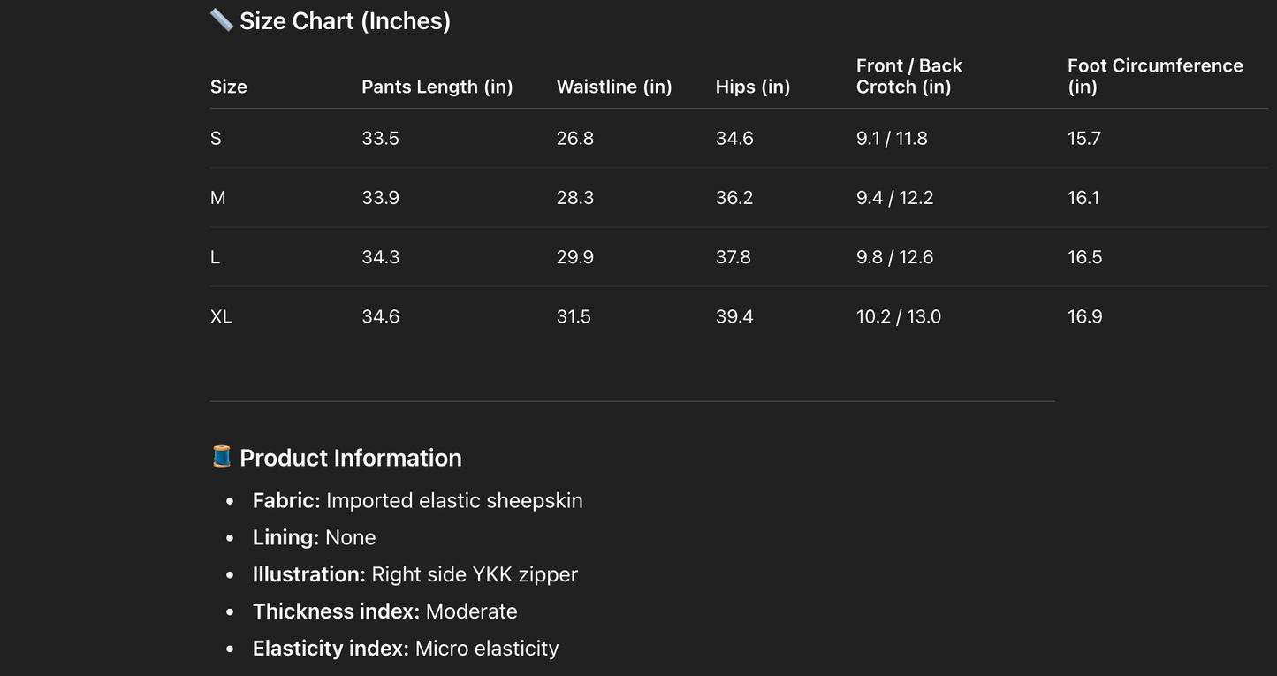
Task: Click the S foot circumference value 15.7
Action: point(1083,138)
